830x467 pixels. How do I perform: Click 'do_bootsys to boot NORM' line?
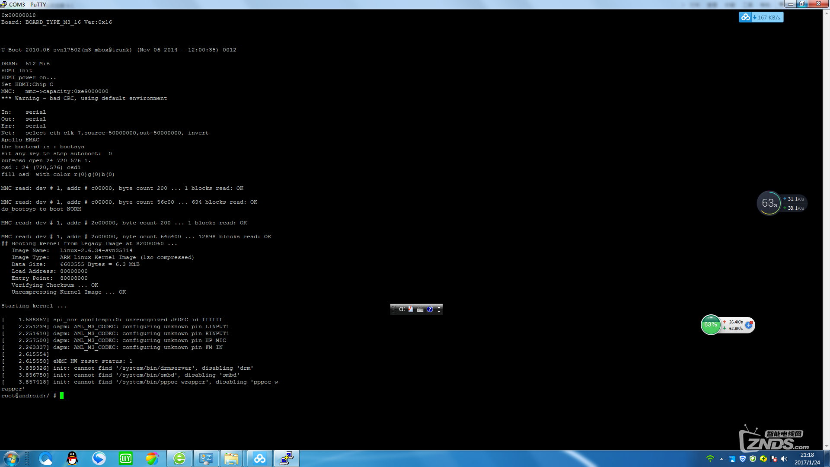pyautogui.click(x=41, y=209)
